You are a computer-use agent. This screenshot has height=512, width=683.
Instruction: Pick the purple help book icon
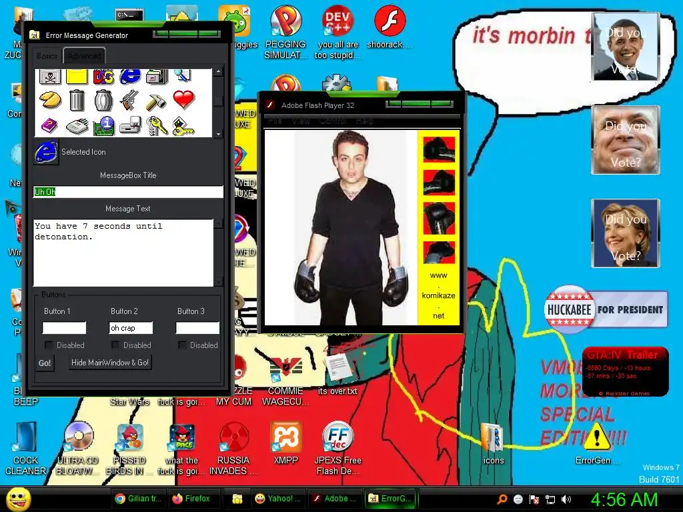[49, 126]
